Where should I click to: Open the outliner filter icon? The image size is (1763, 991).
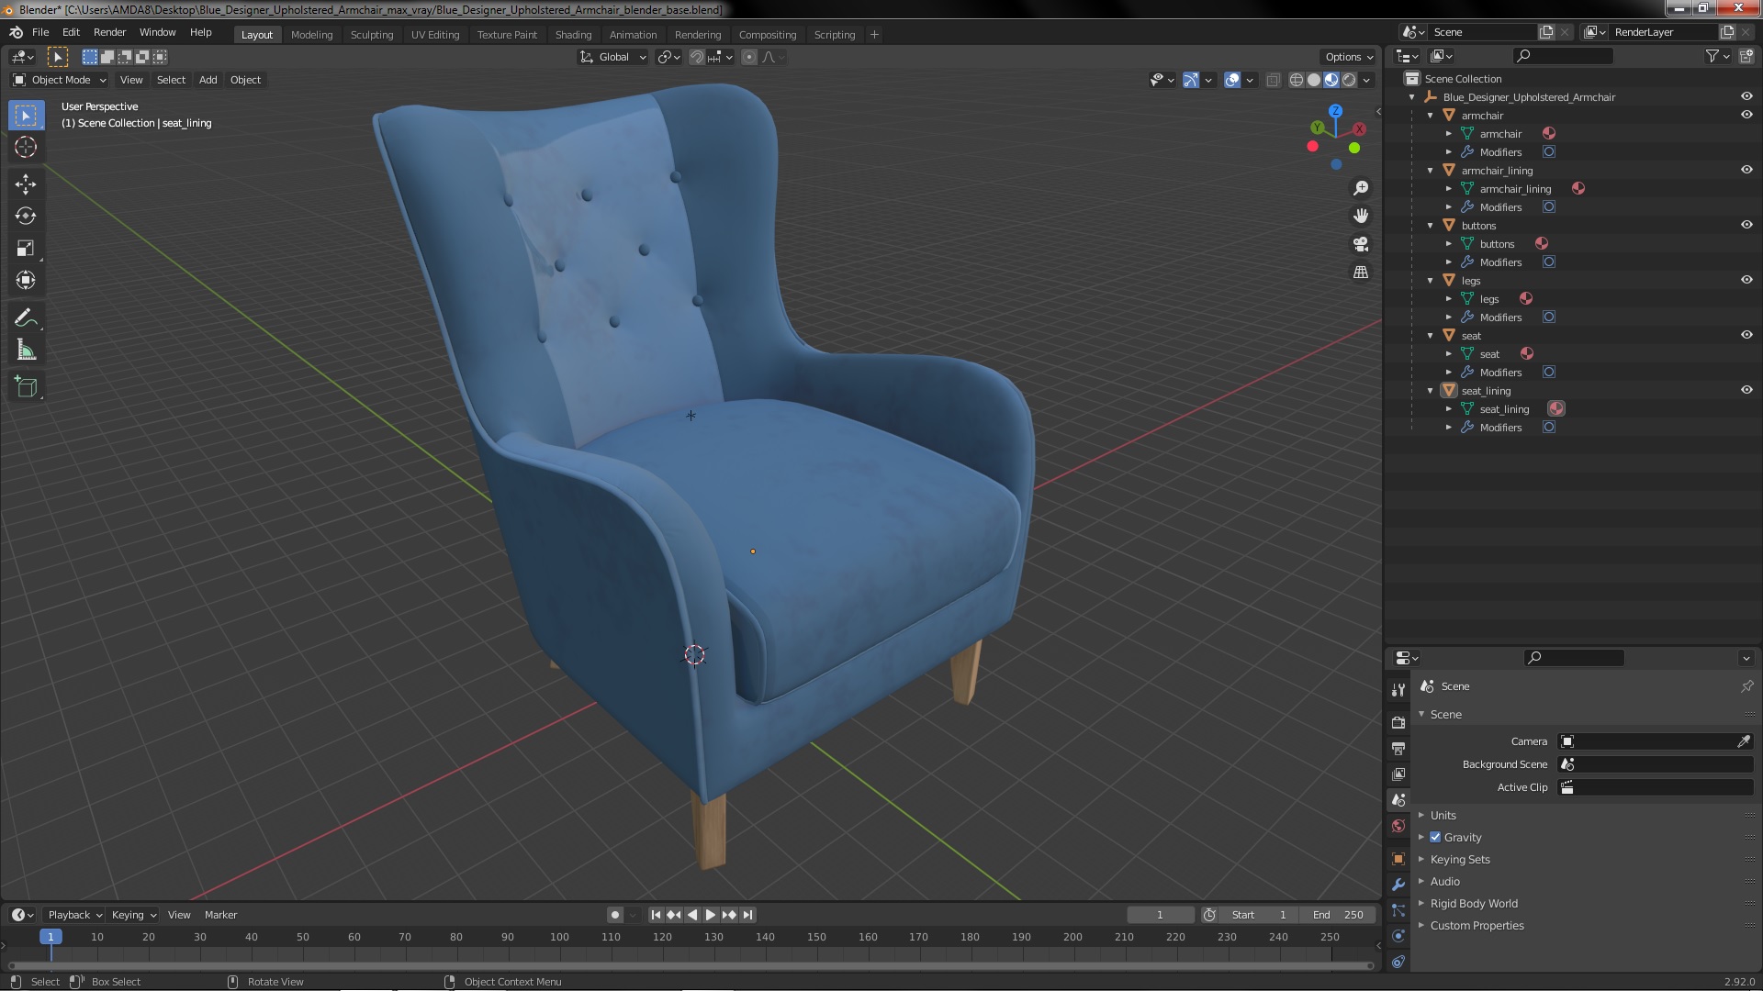click(1718, 56)
